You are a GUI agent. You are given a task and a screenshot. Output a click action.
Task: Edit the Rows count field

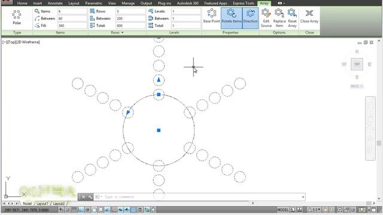[x=130, y=11]
